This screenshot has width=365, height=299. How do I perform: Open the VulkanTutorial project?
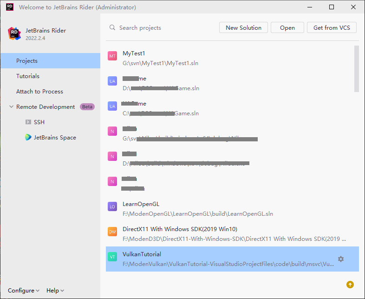pos(232,259)
